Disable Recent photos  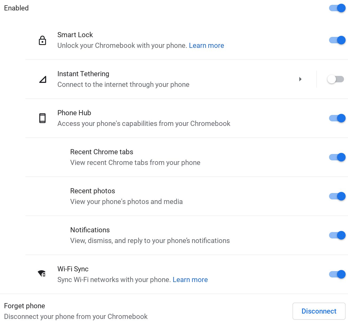tap(337, 196)
